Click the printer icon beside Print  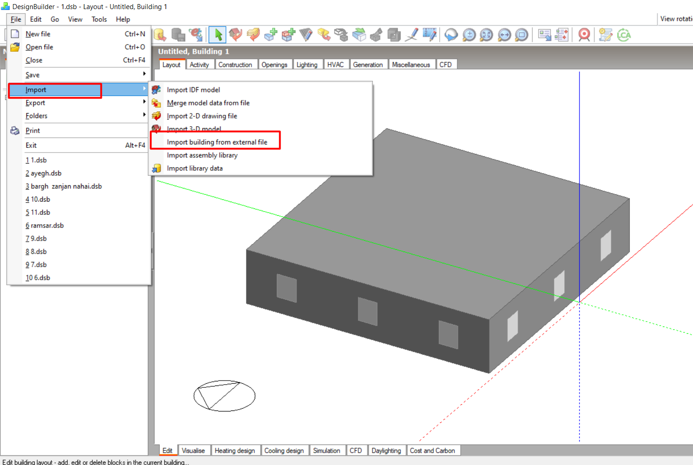coord(15,131)
